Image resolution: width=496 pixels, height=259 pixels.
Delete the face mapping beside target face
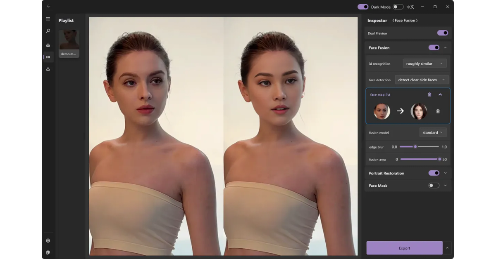click(x=438, y=111)
